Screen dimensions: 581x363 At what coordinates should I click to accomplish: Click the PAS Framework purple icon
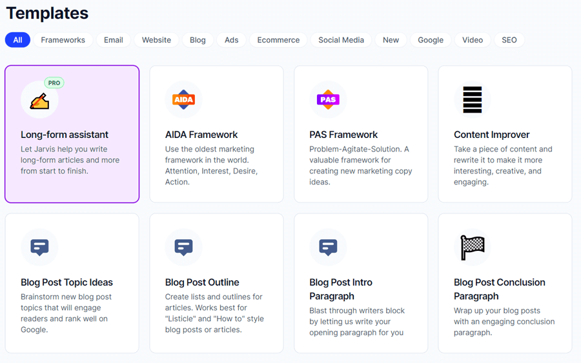tap(328, 99)
